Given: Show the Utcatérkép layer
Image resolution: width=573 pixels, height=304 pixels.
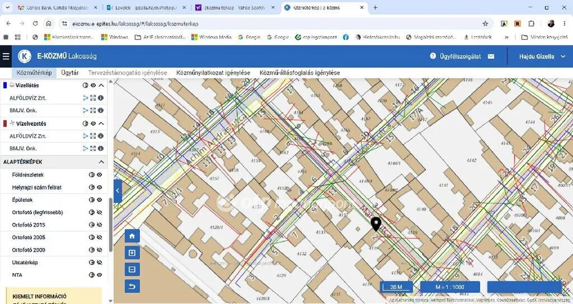Looking at the screenshot, I should tap(100, 263).
